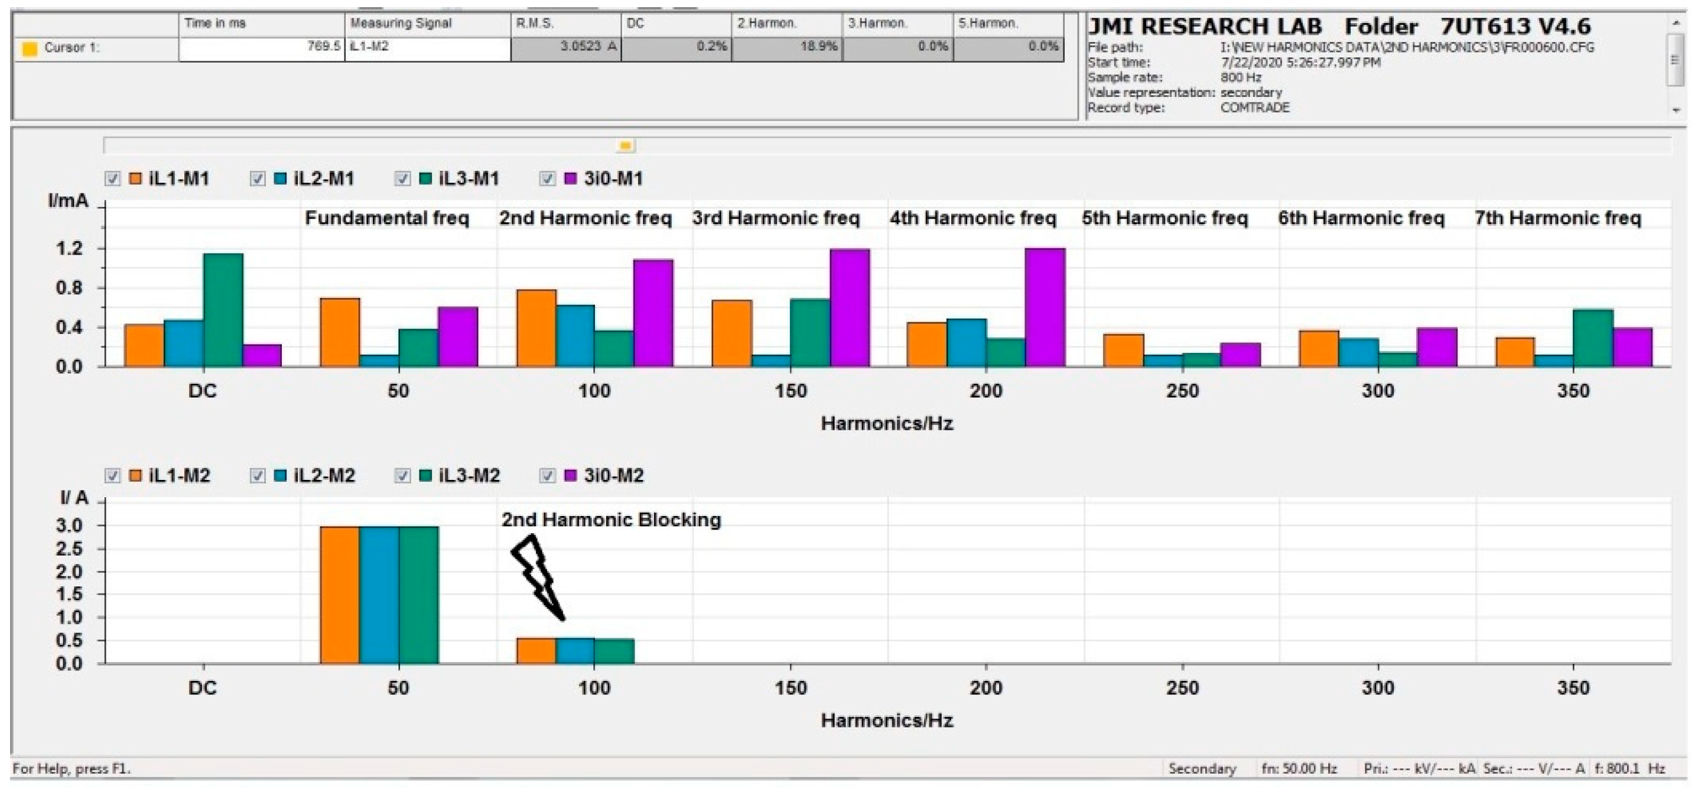Click the blue iL2-M1 legend swatch
Screen dimensions: 1701x795
(x=280, y=179)
